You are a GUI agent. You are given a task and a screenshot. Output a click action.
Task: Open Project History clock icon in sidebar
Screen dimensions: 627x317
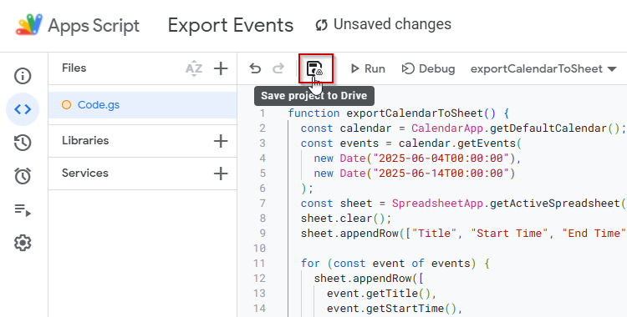23,143
